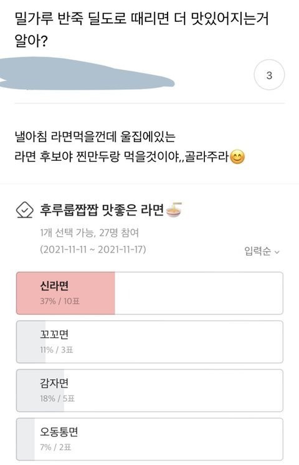Select the 꼬꼬면 poll option
299x465 pixels.
149,342
